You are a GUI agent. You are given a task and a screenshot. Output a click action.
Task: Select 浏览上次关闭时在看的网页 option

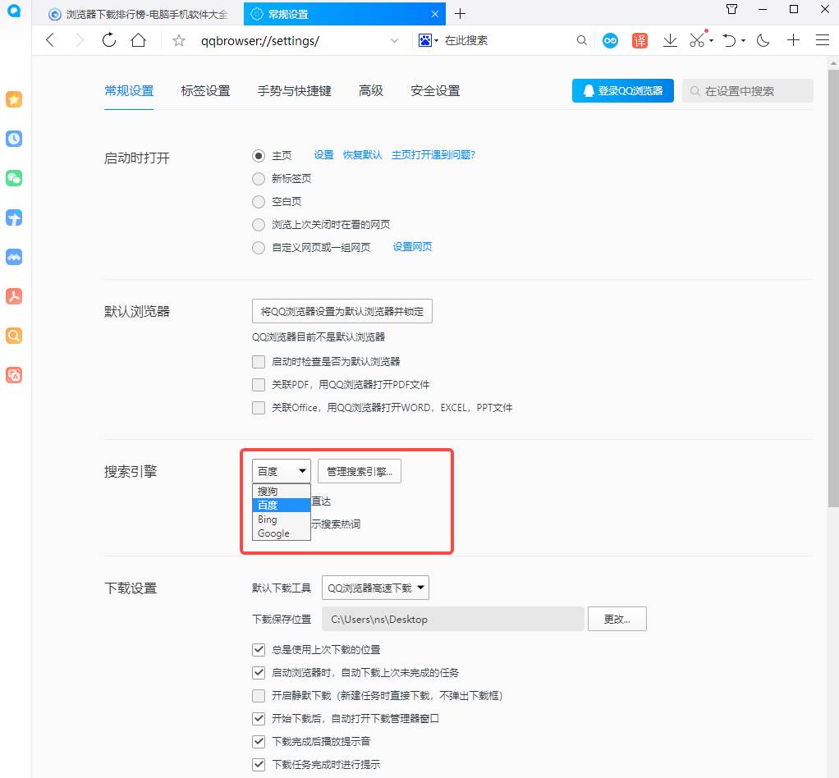point(259,225)
